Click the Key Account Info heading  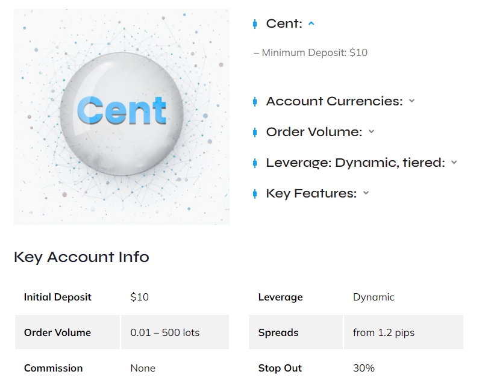point(81,257)
